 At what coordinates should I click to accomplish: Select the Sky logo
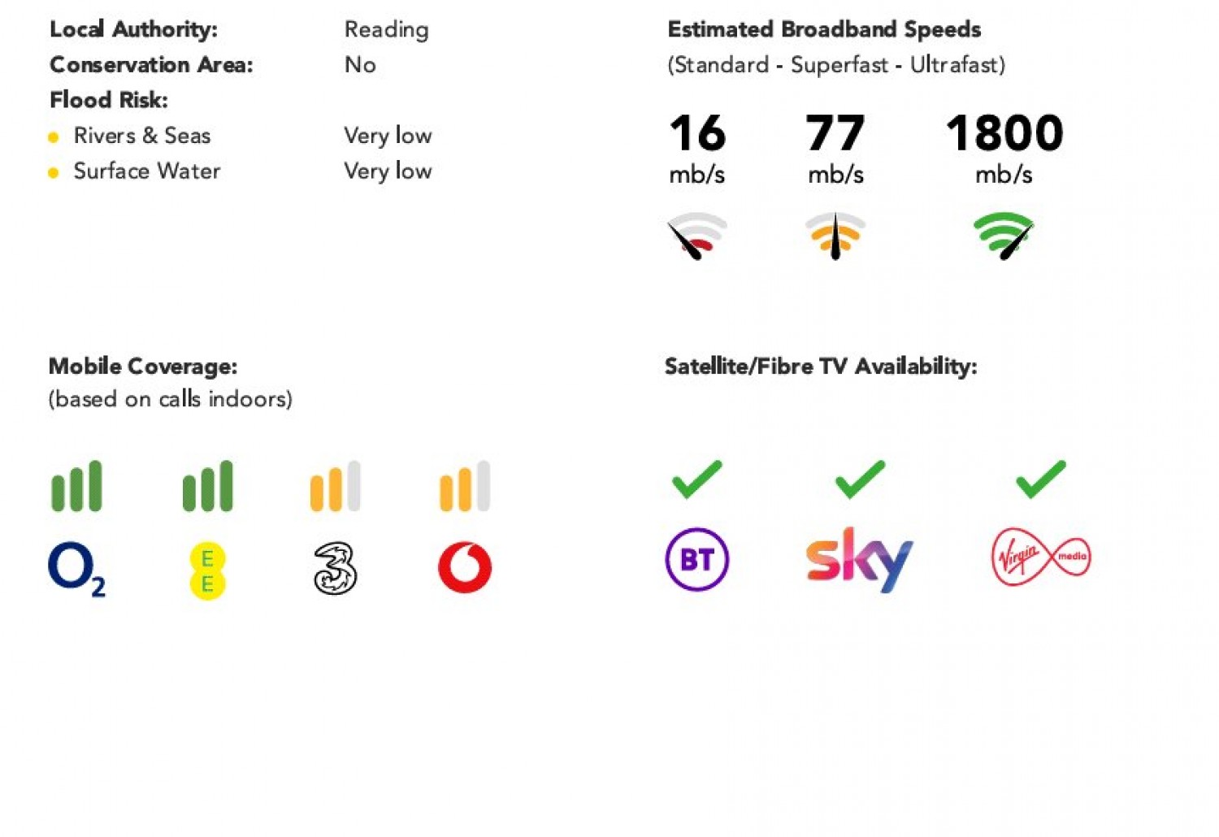[860, 560]
